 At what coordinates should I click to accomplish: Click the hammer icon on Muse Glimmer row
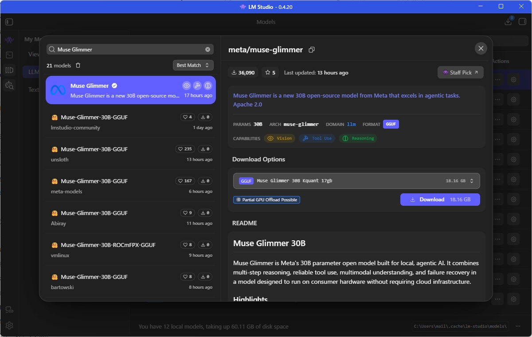pyautogui.click(x=197, y=86)
